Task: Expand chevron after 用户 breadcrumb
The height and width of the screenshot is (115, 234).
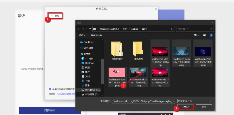Action: coord(130,29)
